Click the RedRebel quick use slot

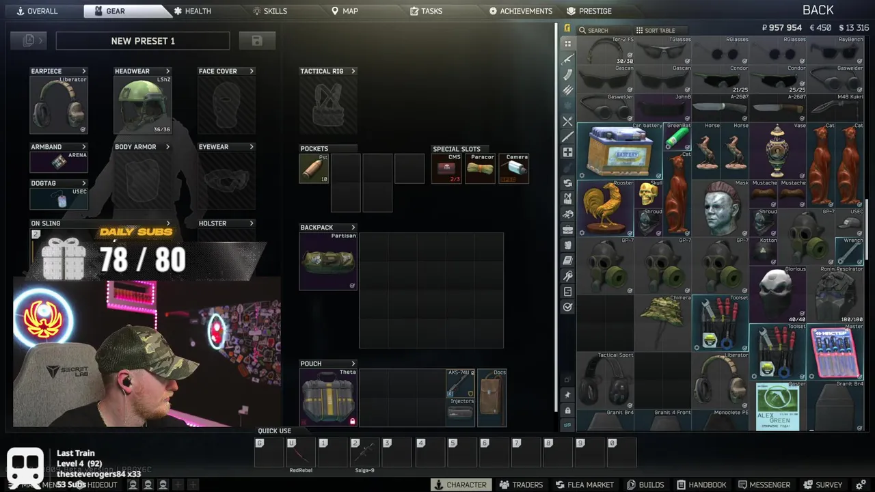(x=301, y=452)
